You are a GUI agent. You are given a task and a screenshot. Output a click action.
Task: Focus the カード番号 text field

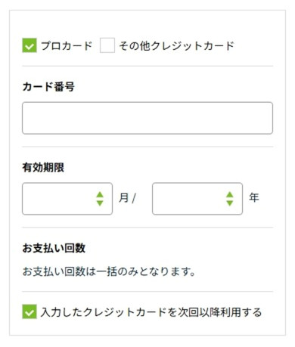point(147,118)
